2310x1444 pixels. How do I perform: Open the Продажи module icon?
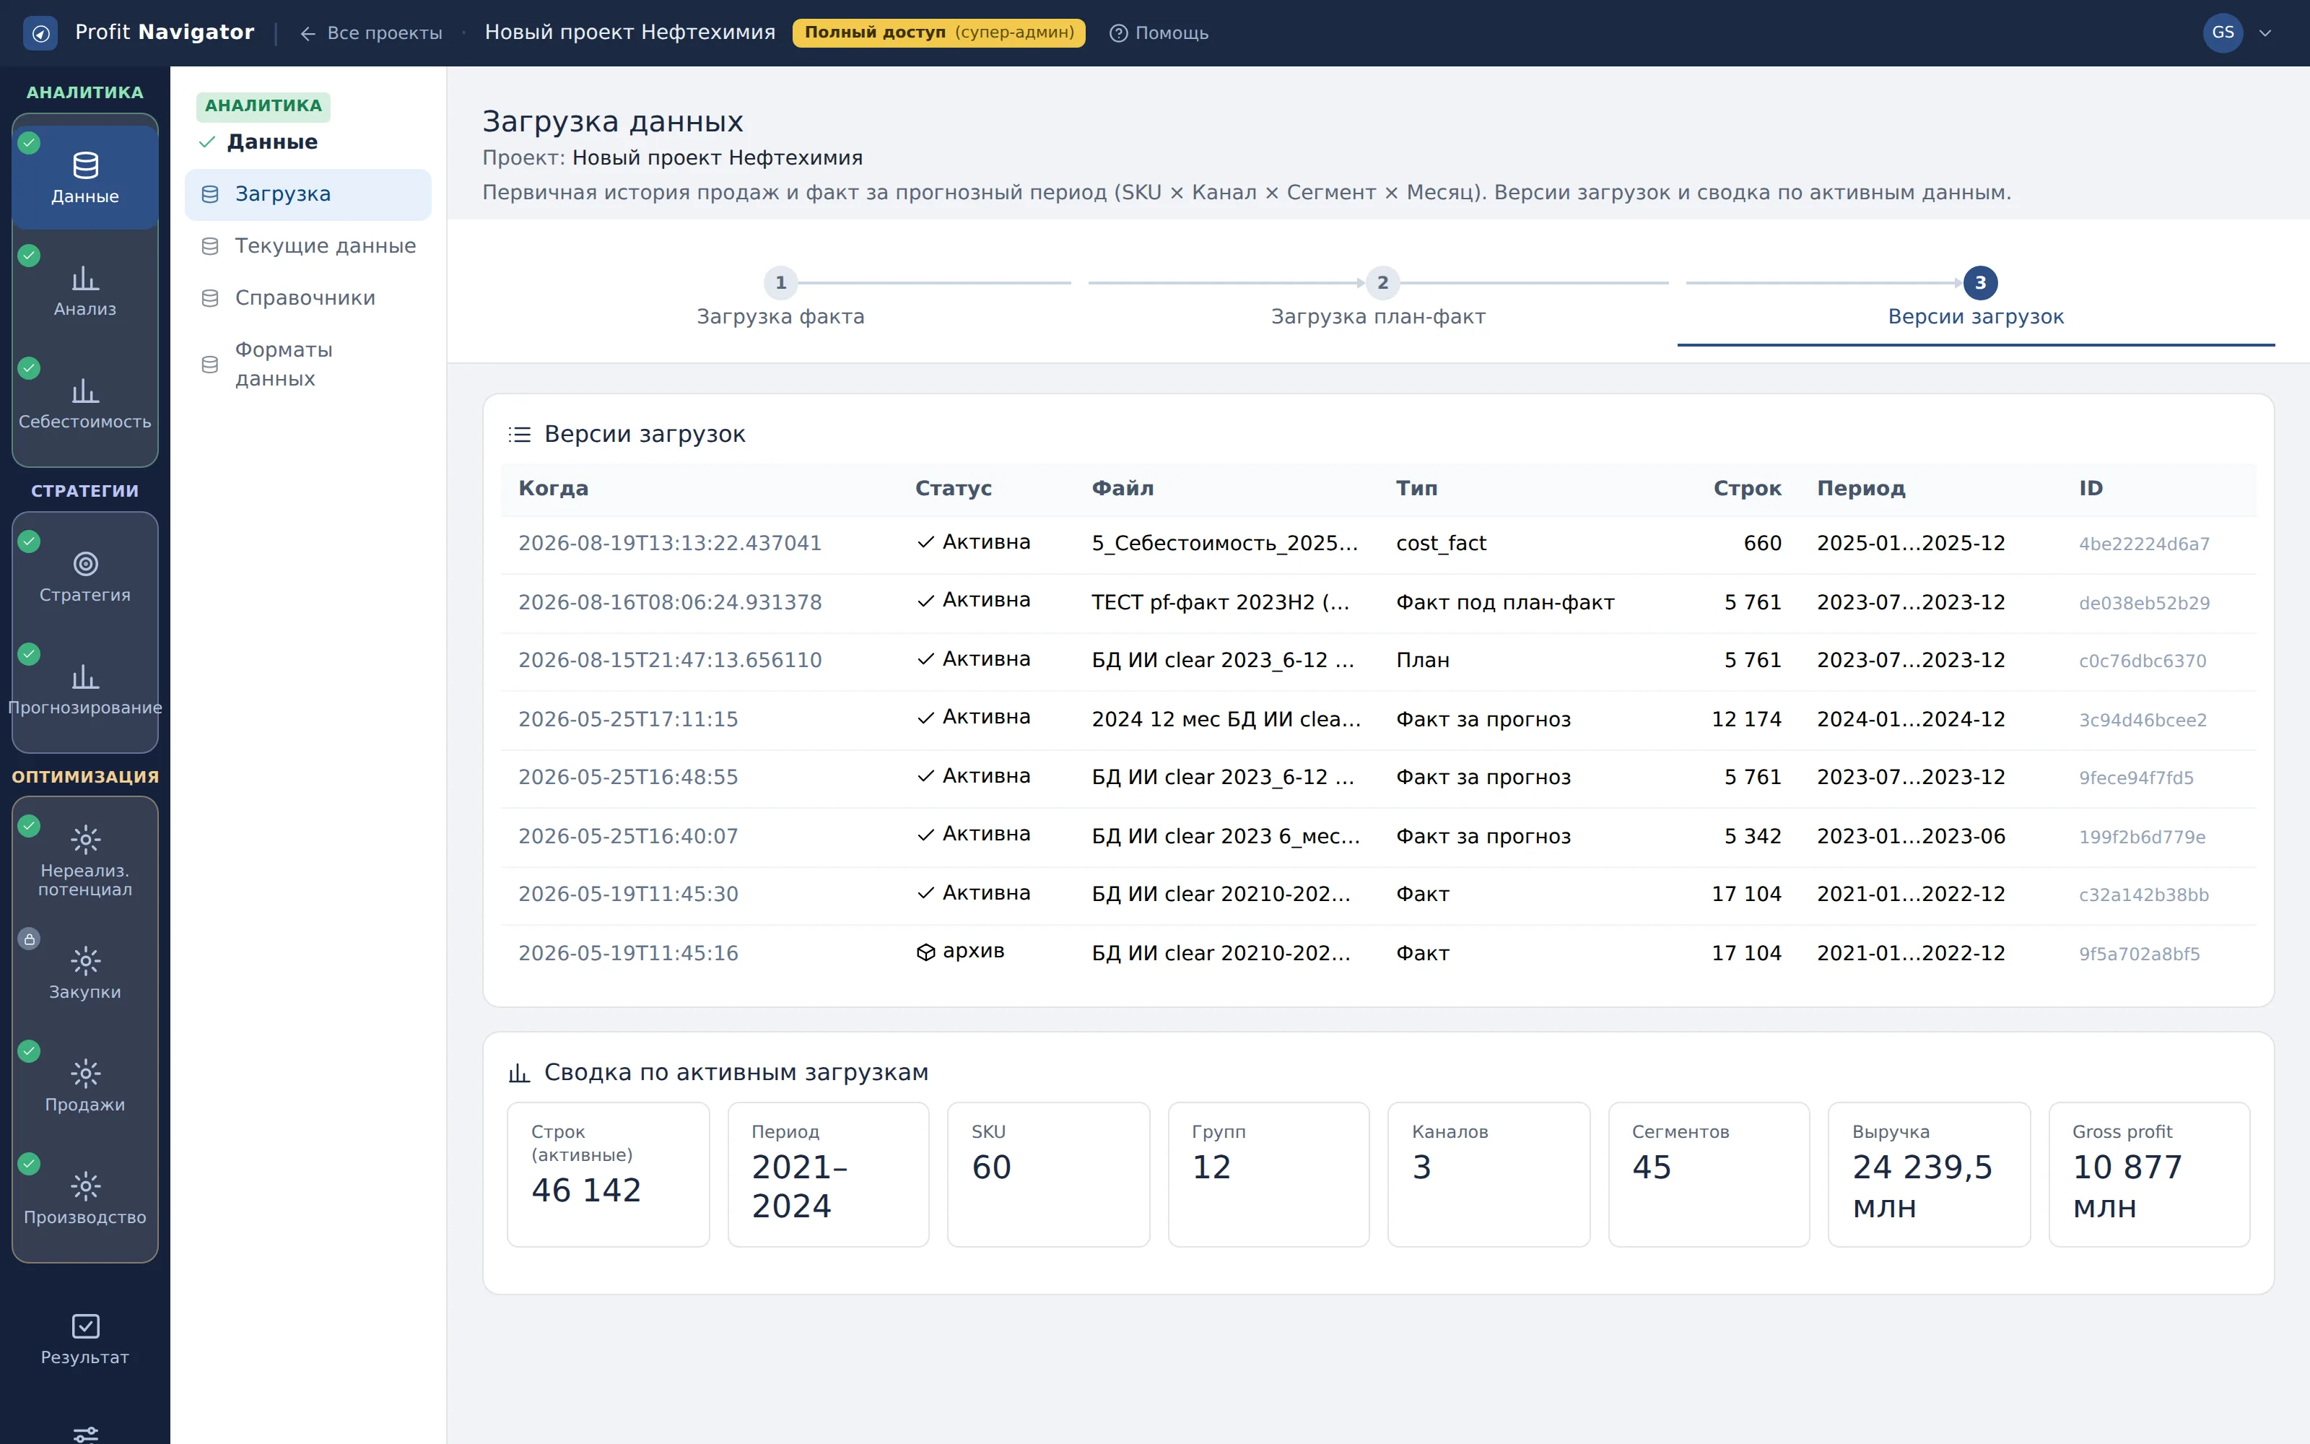pos(85,1074)
